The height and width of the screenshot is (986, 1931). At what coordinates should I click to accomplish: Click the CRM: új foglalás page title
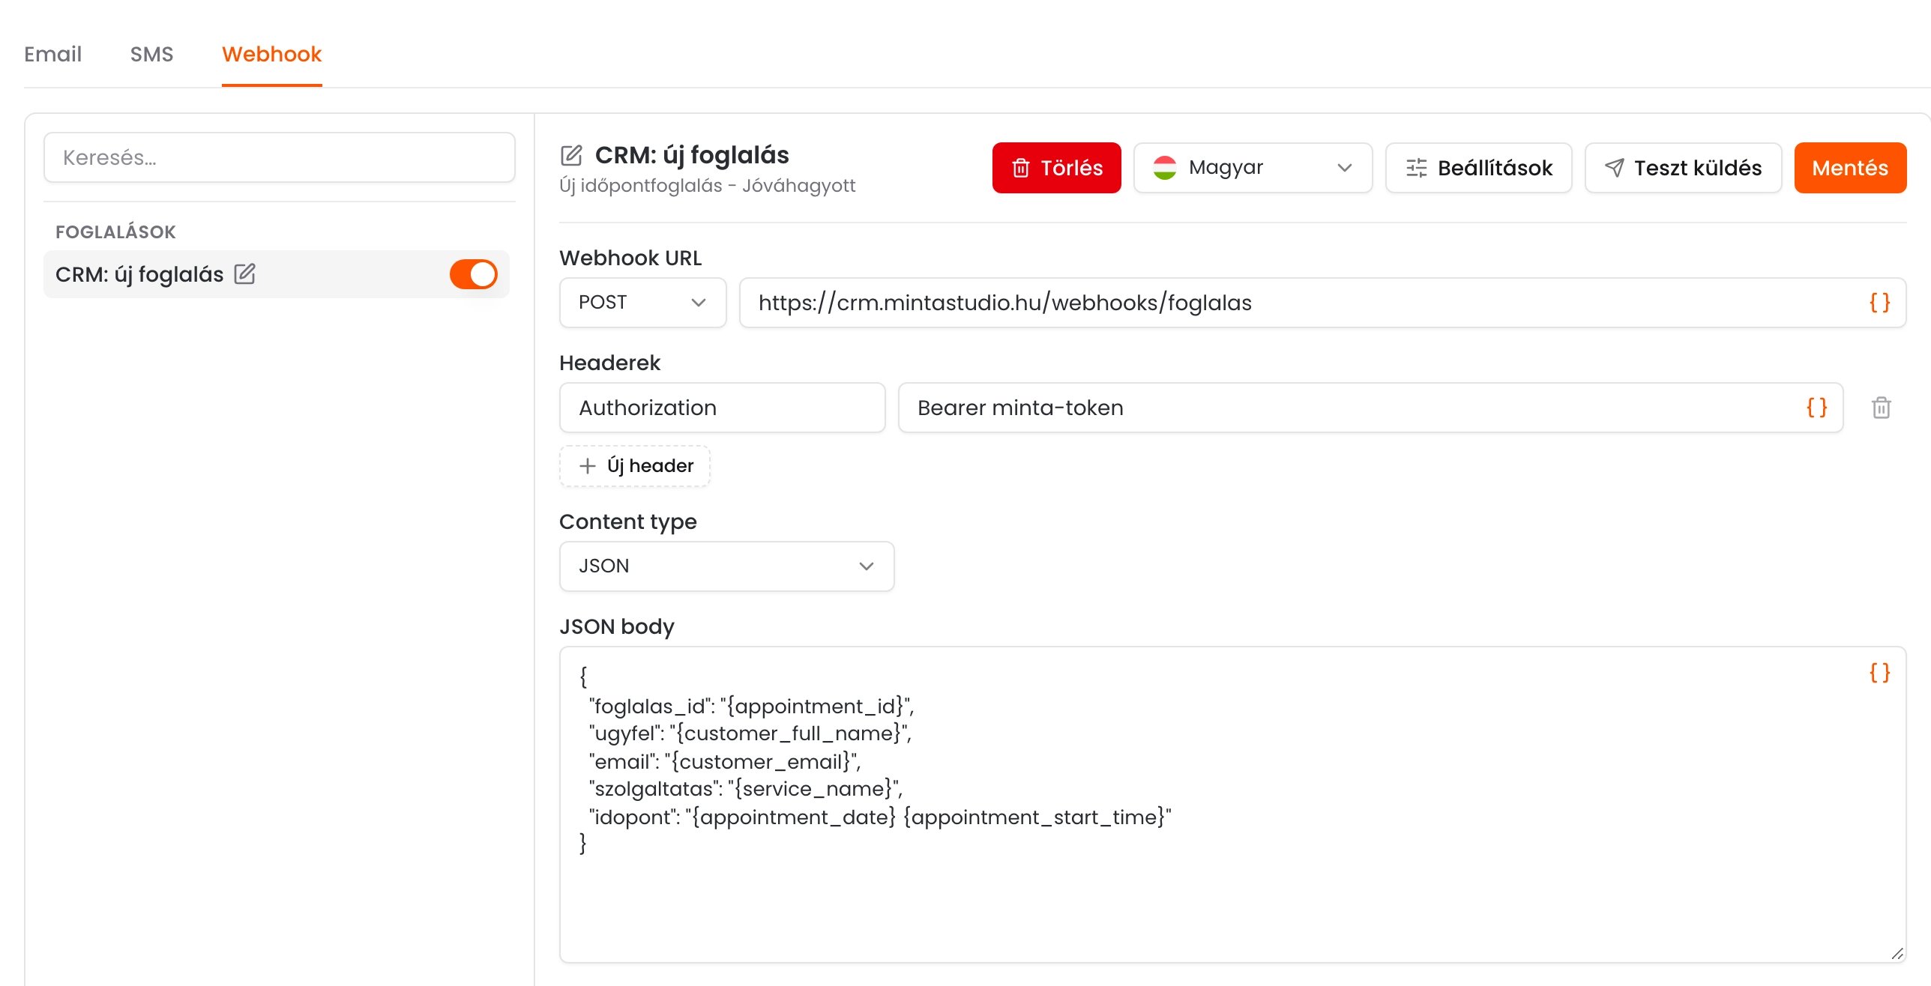(x=691, y=155)
